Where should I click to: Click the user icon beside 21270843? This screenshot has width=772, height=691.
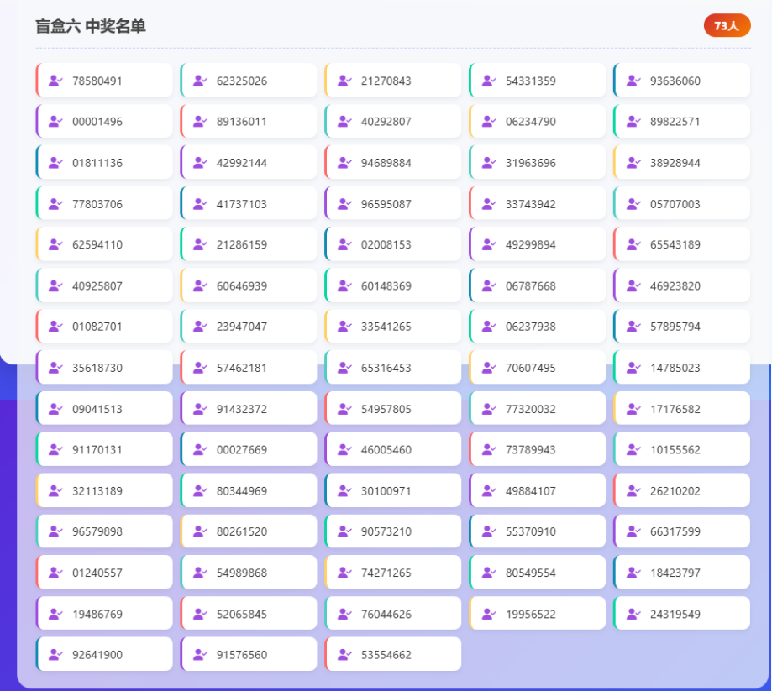coord(344,81)
